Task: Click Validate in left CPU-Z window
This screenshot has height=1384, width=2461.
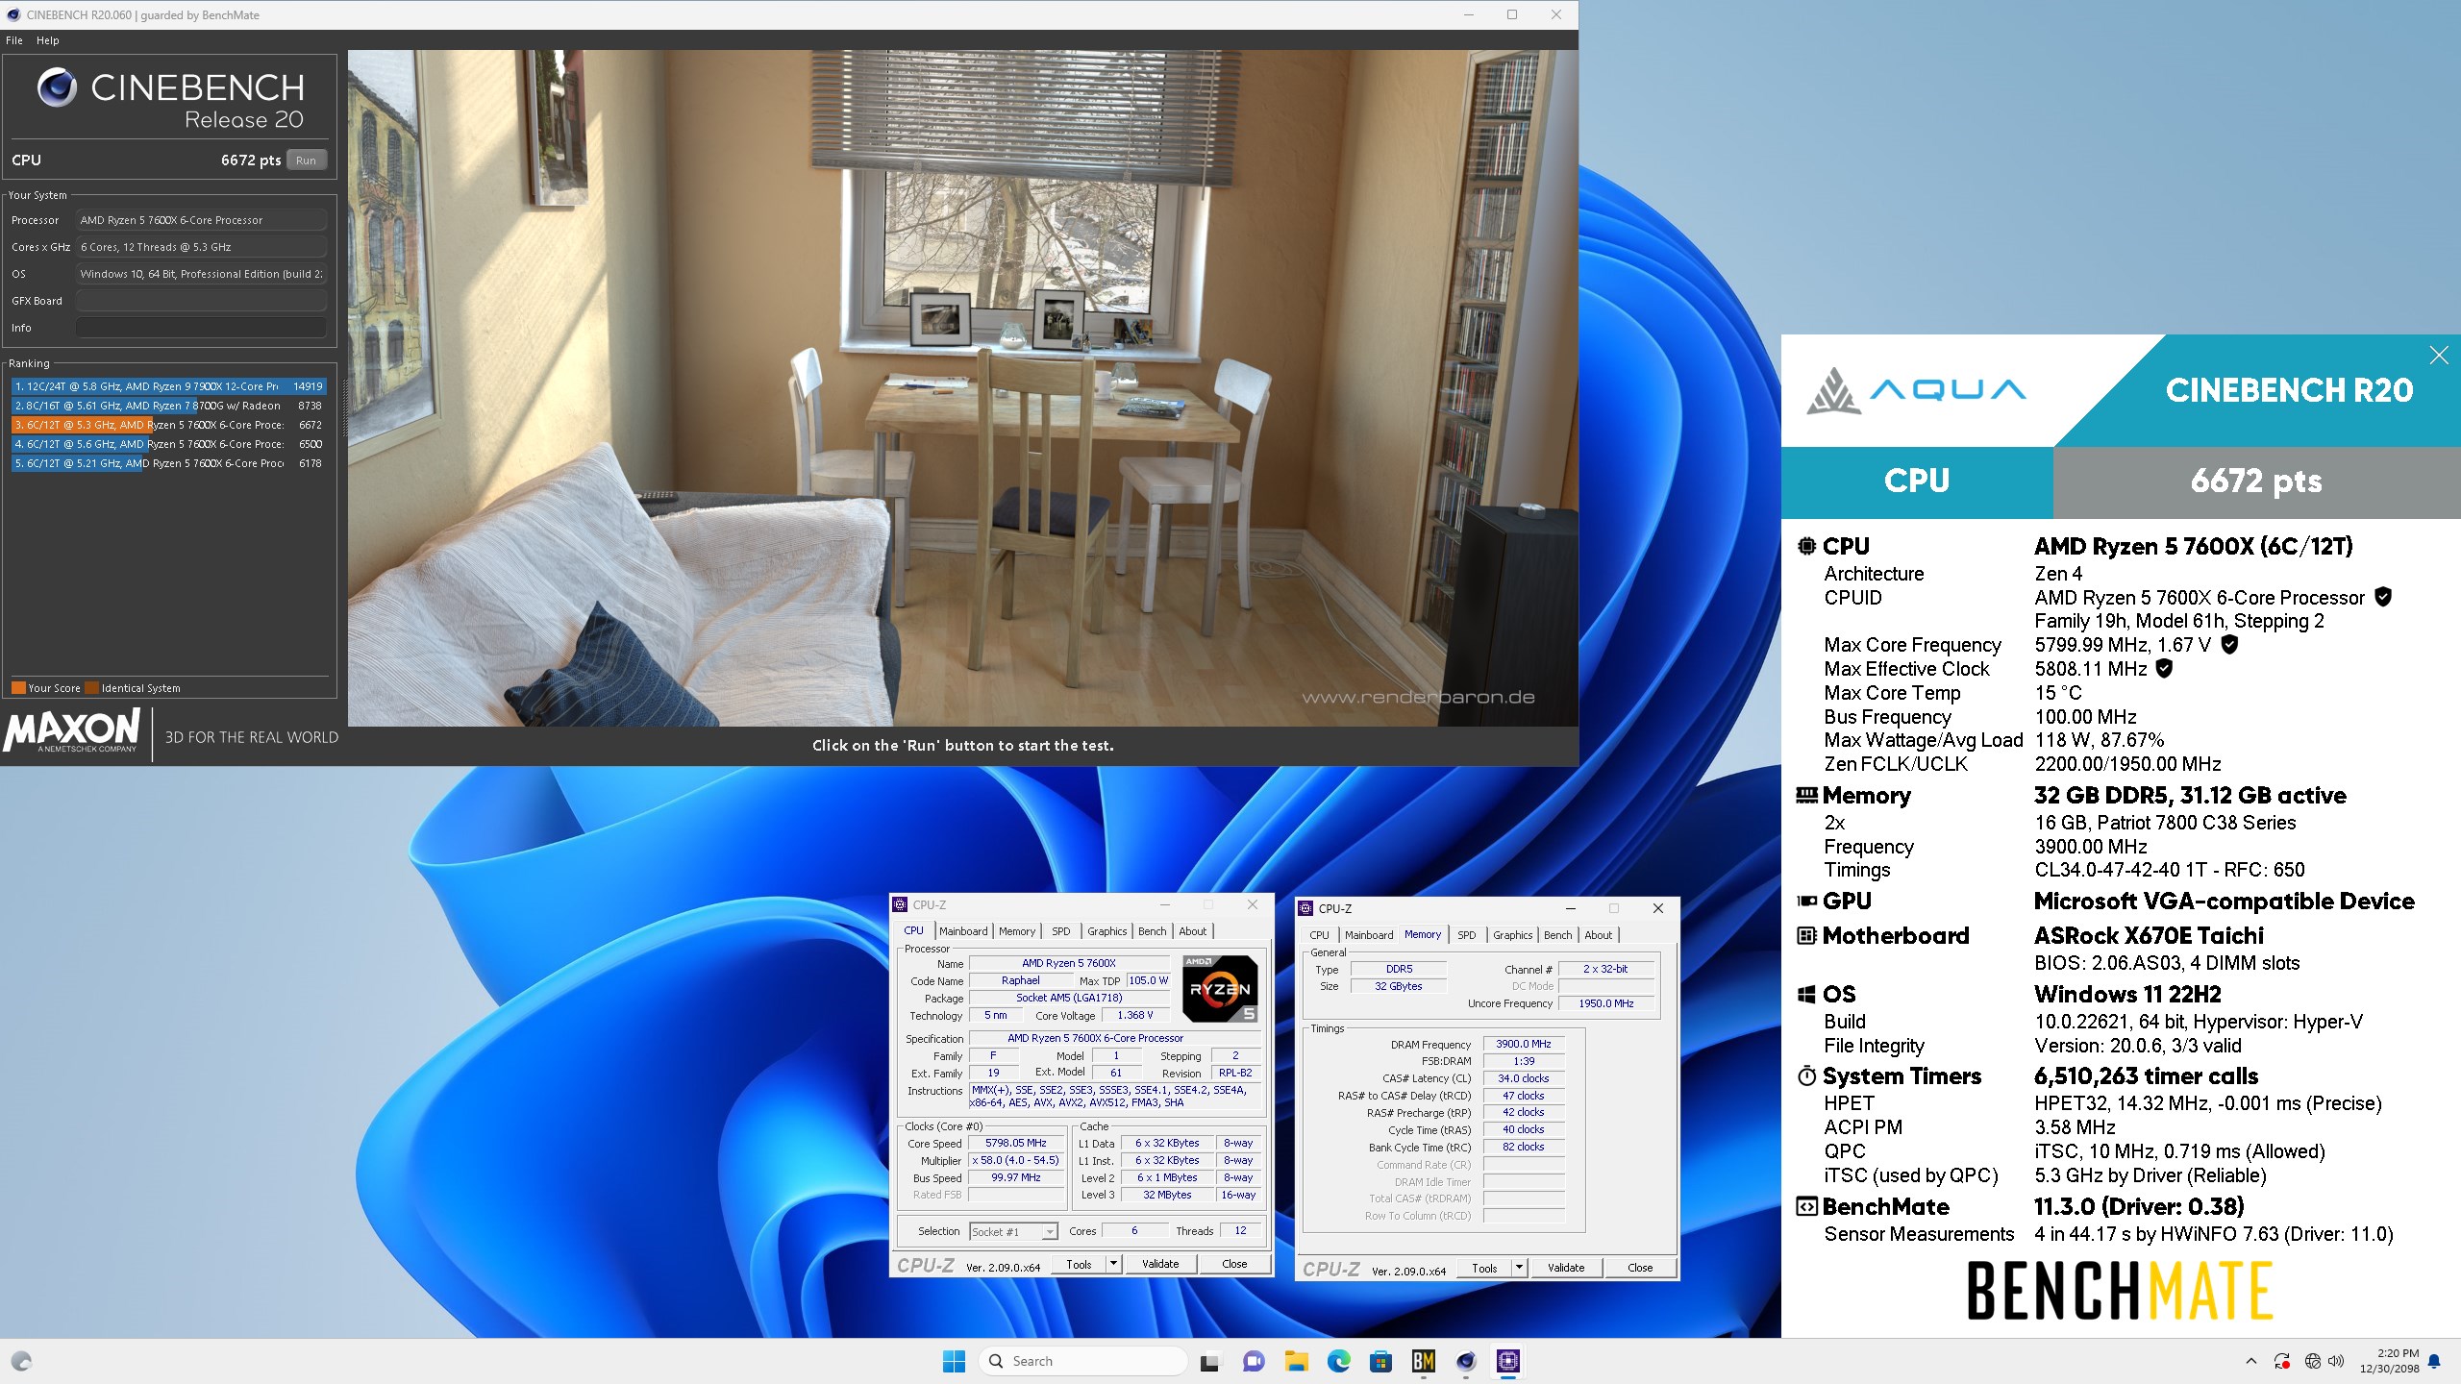Action: coord(1159,1265)
